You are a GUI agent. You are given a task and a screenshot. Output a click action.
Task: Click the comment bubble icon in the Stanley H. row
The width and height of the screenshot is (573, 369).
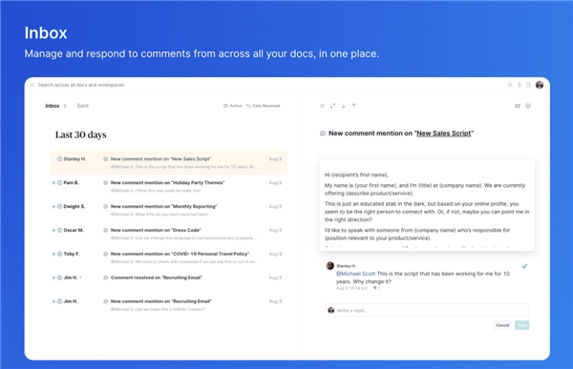(x=106, y=159)
